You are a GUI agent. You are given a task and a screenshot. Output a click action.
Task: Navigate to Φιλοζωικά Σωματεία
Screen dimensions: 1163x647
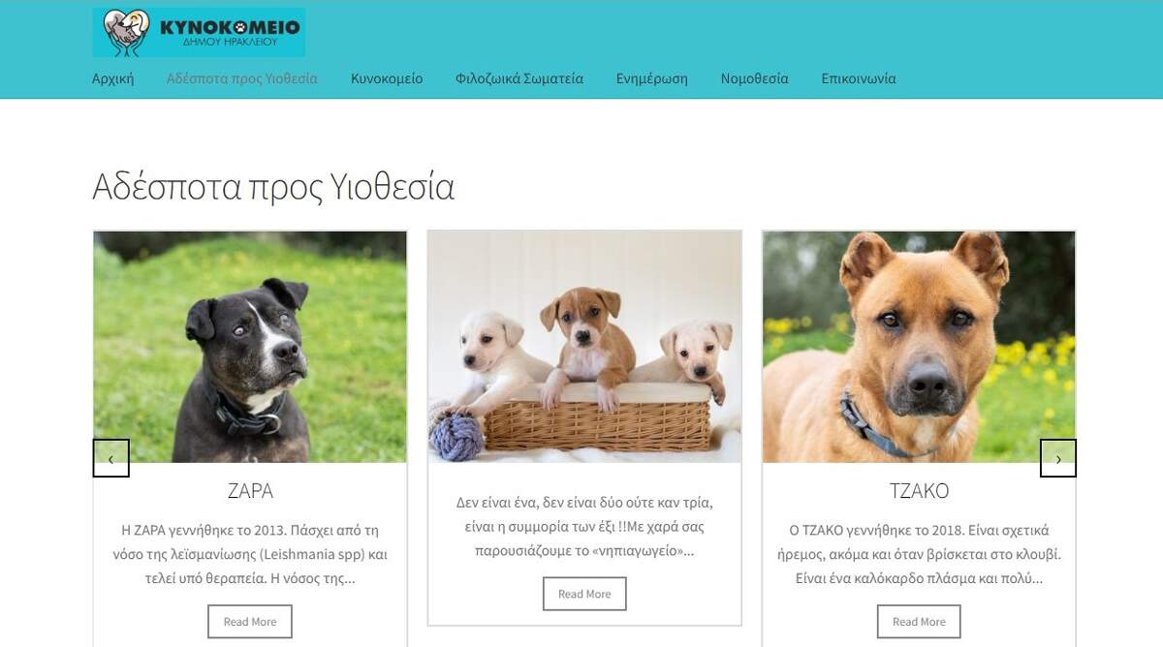coord(519,78)
